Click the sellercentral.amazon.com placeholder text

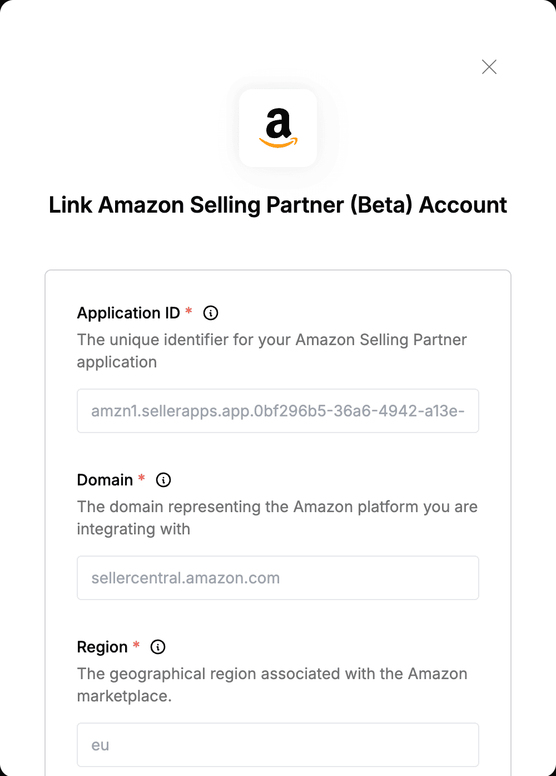[186, 578]
